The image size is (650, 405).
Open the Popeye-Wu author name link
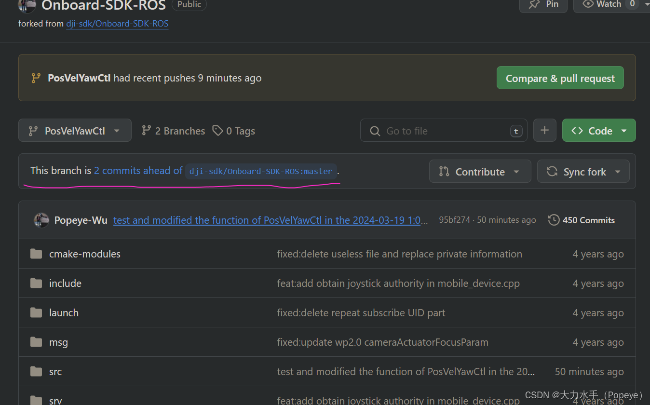point(81,220)
